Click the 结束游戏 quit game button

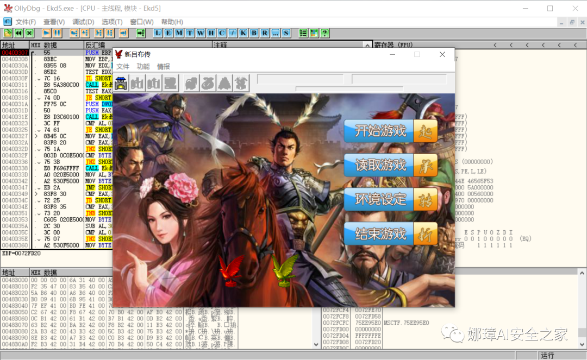(390, 233)
